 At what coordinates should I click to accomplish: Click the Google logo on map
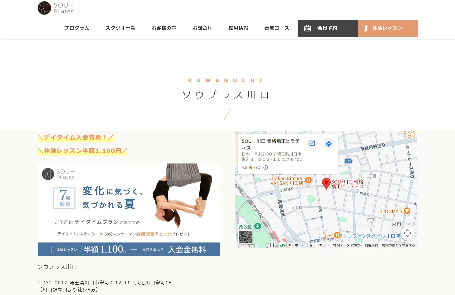[x=326, y=239]
